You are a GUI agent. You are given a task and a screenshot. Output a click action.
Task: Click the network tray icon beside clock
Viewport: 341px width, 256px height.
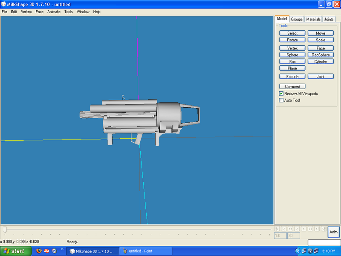click(x=316, y=251)
